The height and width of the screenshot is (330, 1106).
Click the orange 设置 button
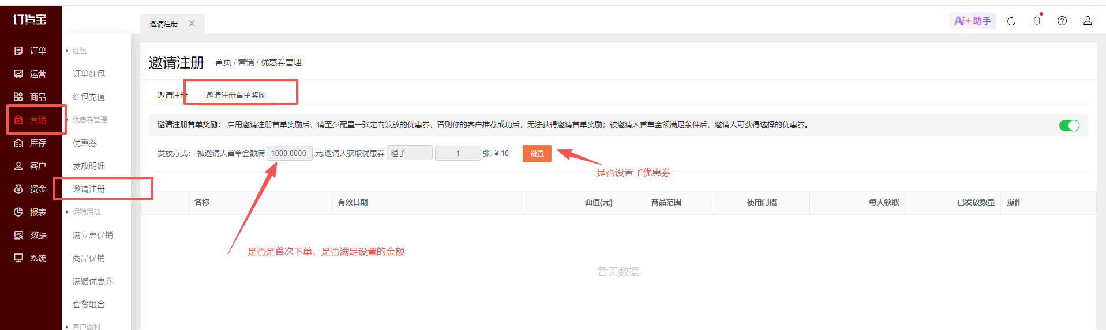click(537, 154)
